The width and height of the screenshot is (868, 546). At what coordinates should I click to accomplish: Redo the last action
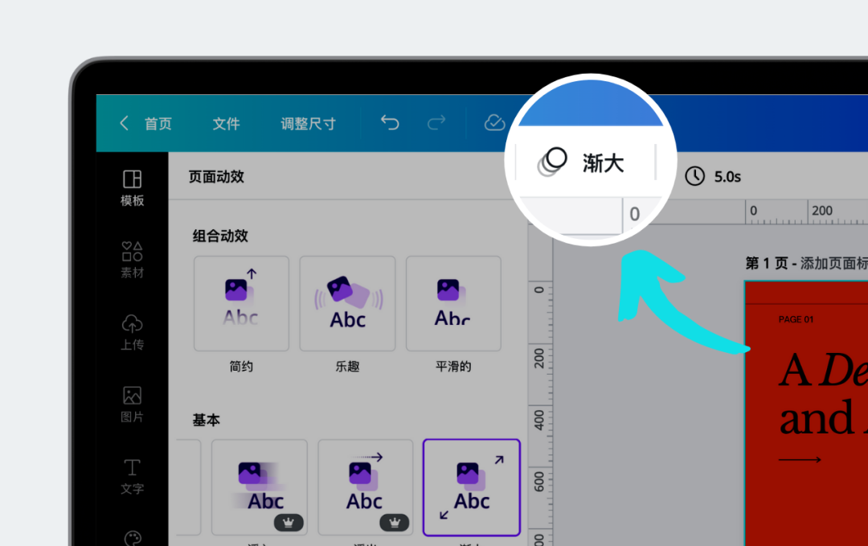point(436,122)
